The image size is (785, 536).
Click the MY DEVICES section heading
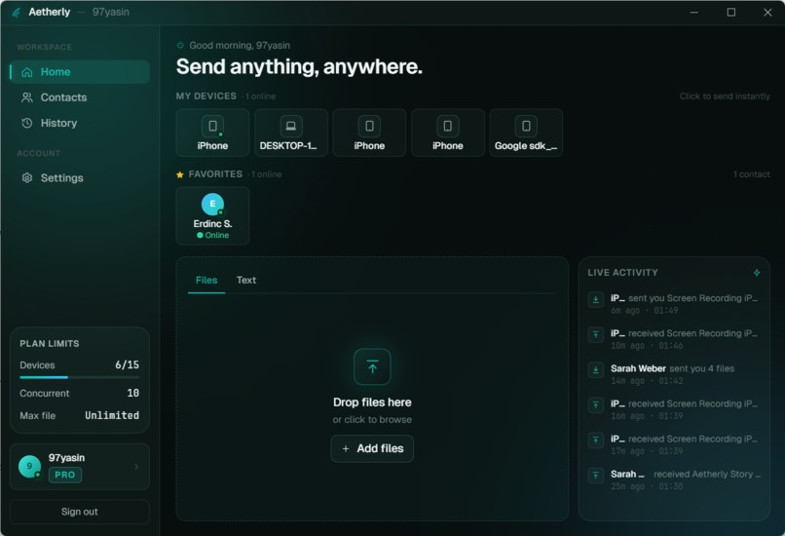[x=206, y=96]
